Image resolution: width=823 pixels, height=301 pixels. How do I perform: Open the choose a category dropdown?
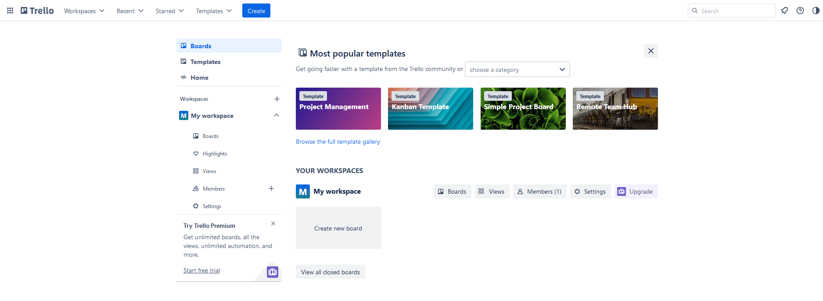click(x=518, y=69)
